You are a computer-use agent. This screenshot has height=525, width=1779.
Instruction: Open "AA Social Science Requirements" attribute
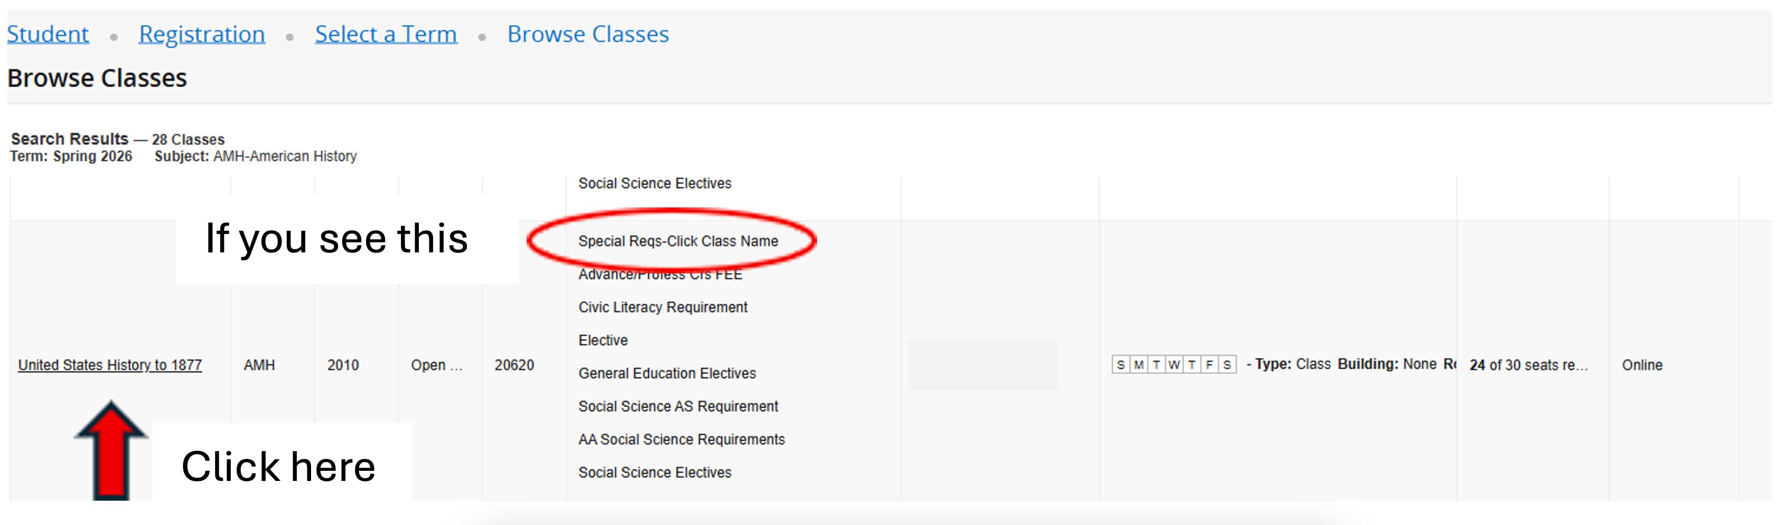(x=682, y=439)
